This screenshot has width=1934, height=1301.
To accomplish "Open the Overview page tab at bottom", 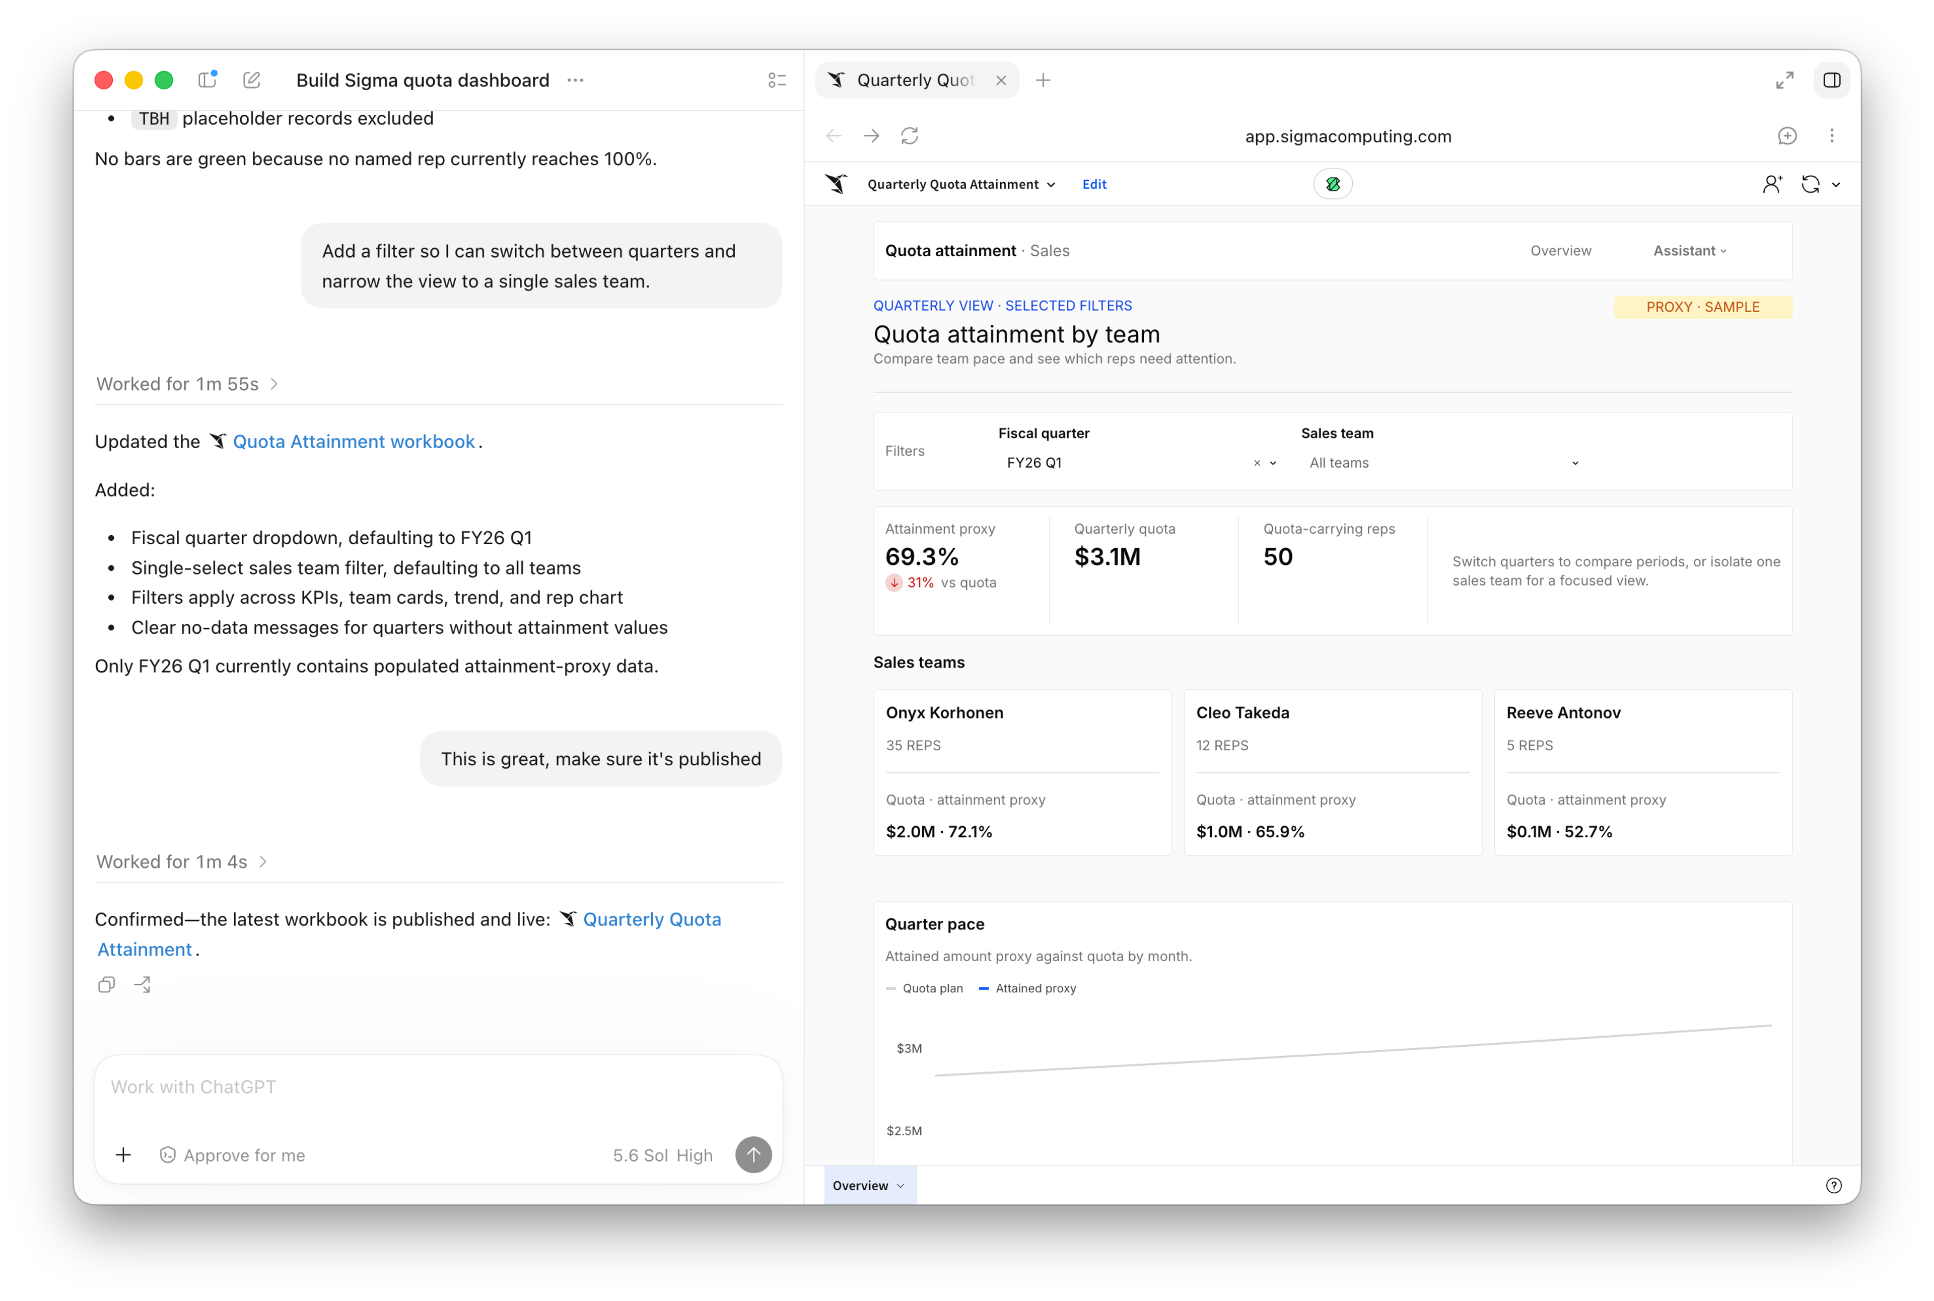I will click(x=869, y=1185).
